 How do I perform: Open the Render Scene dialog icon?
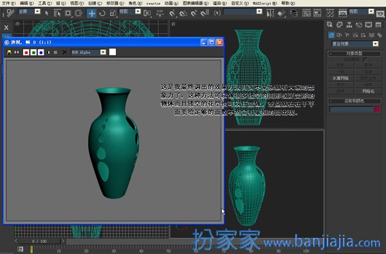(342, 13)
